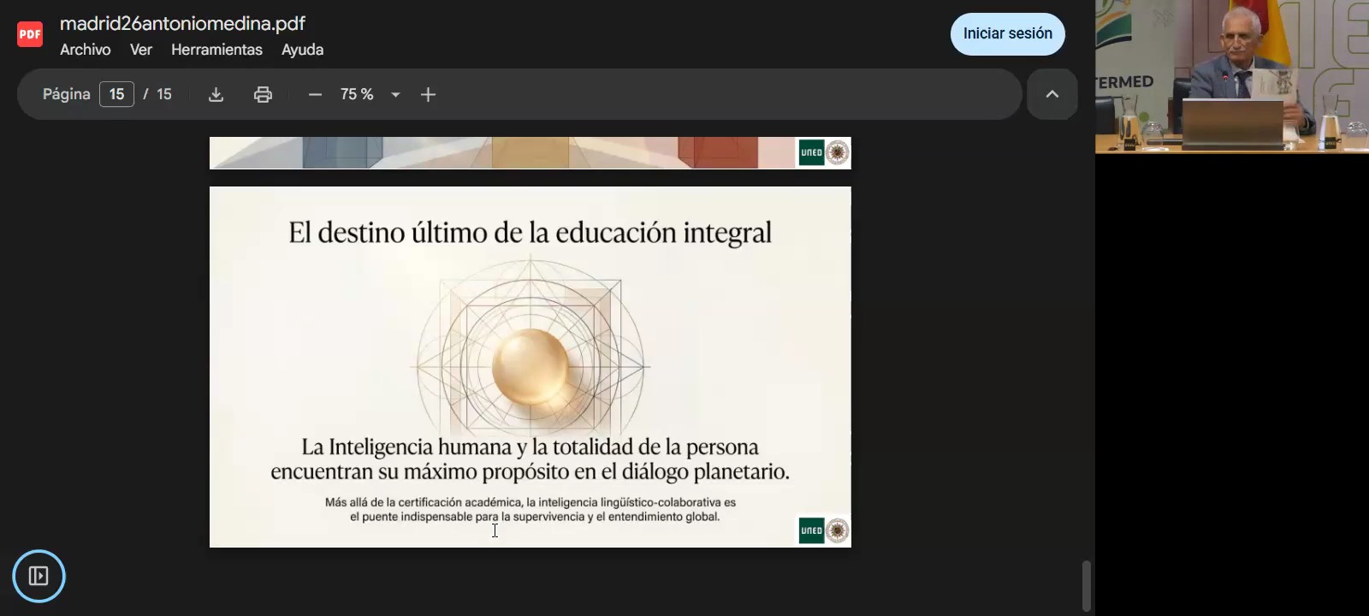
Task: Click the 'Página' label in the toolbar
Action: coord(67,94)
